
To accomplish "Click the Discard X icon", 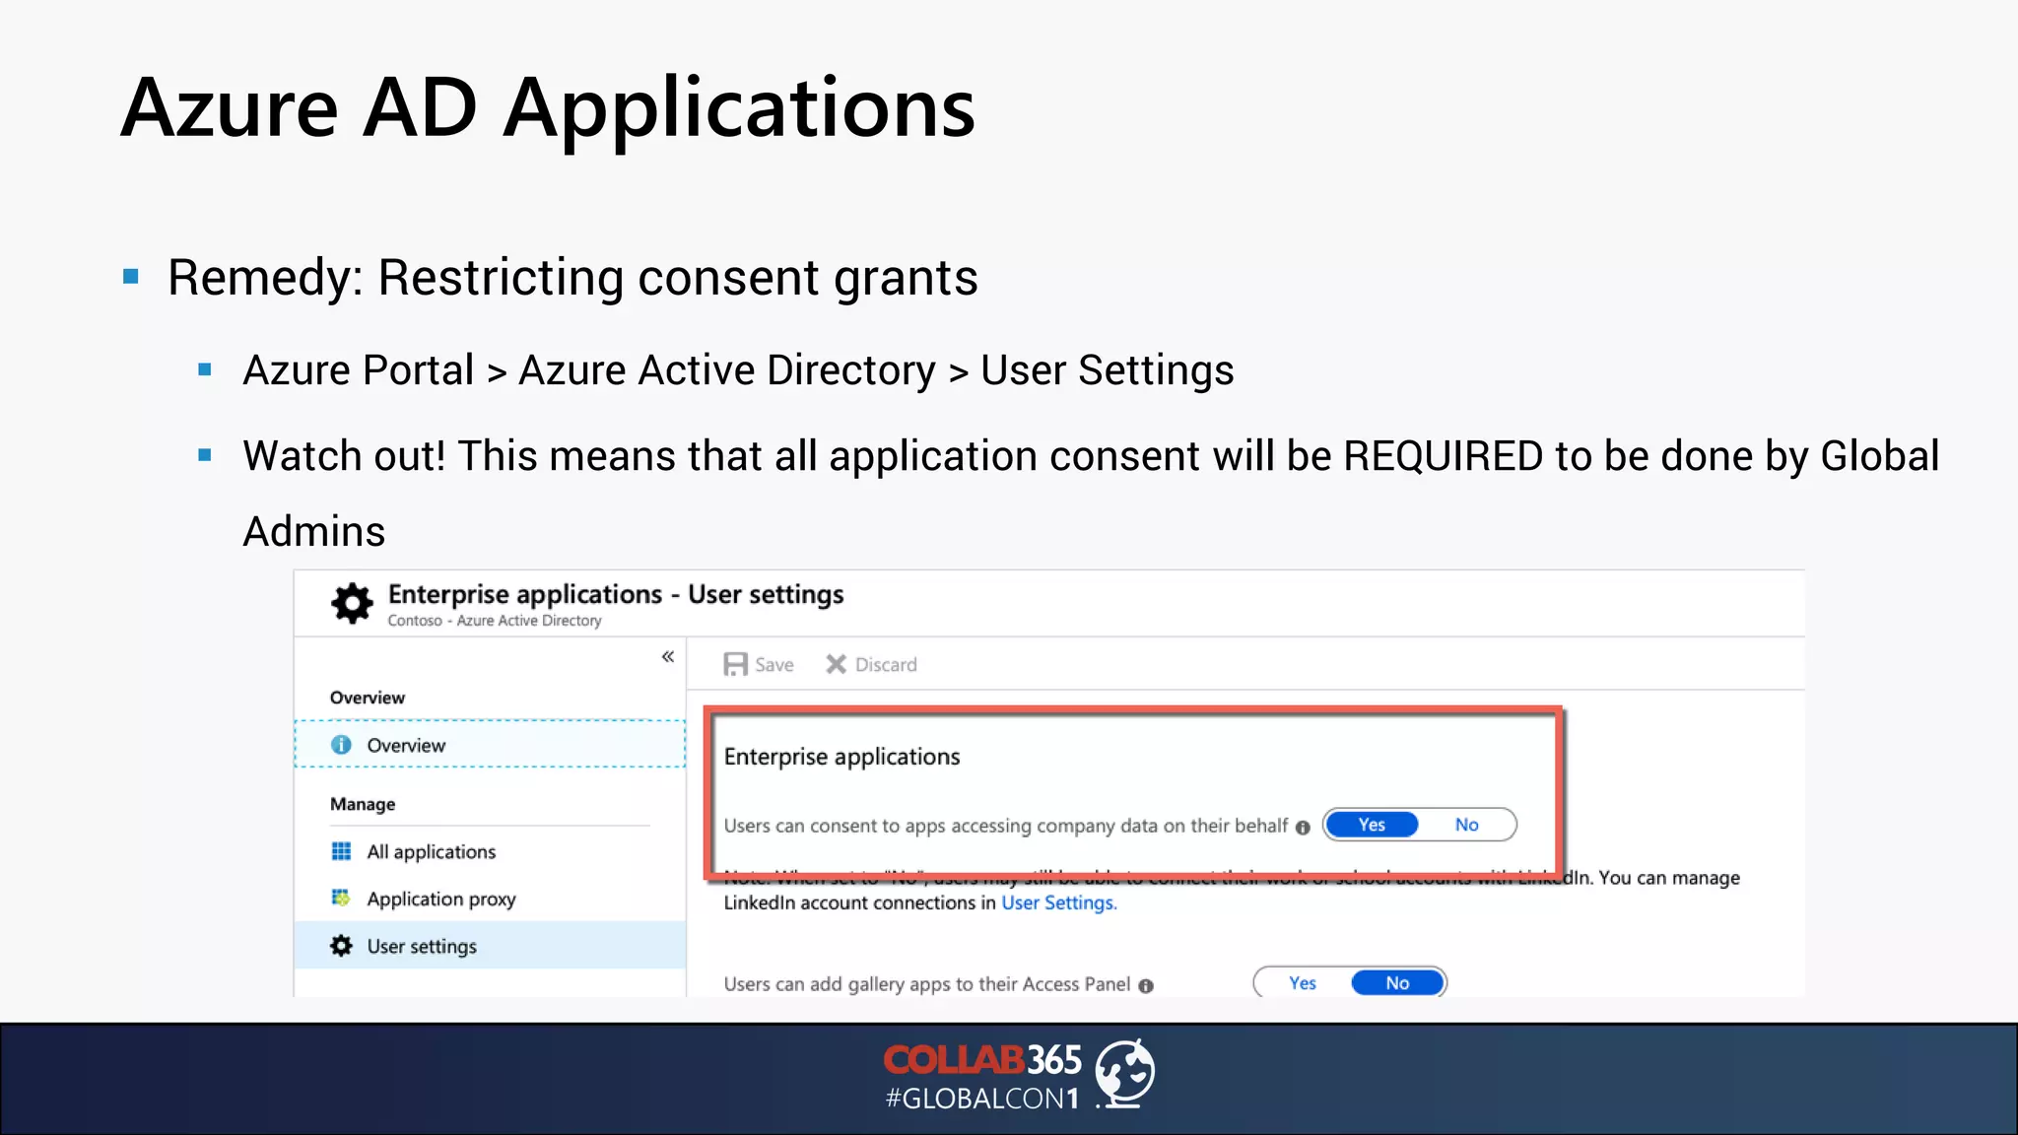I will (x=836, y=664).
